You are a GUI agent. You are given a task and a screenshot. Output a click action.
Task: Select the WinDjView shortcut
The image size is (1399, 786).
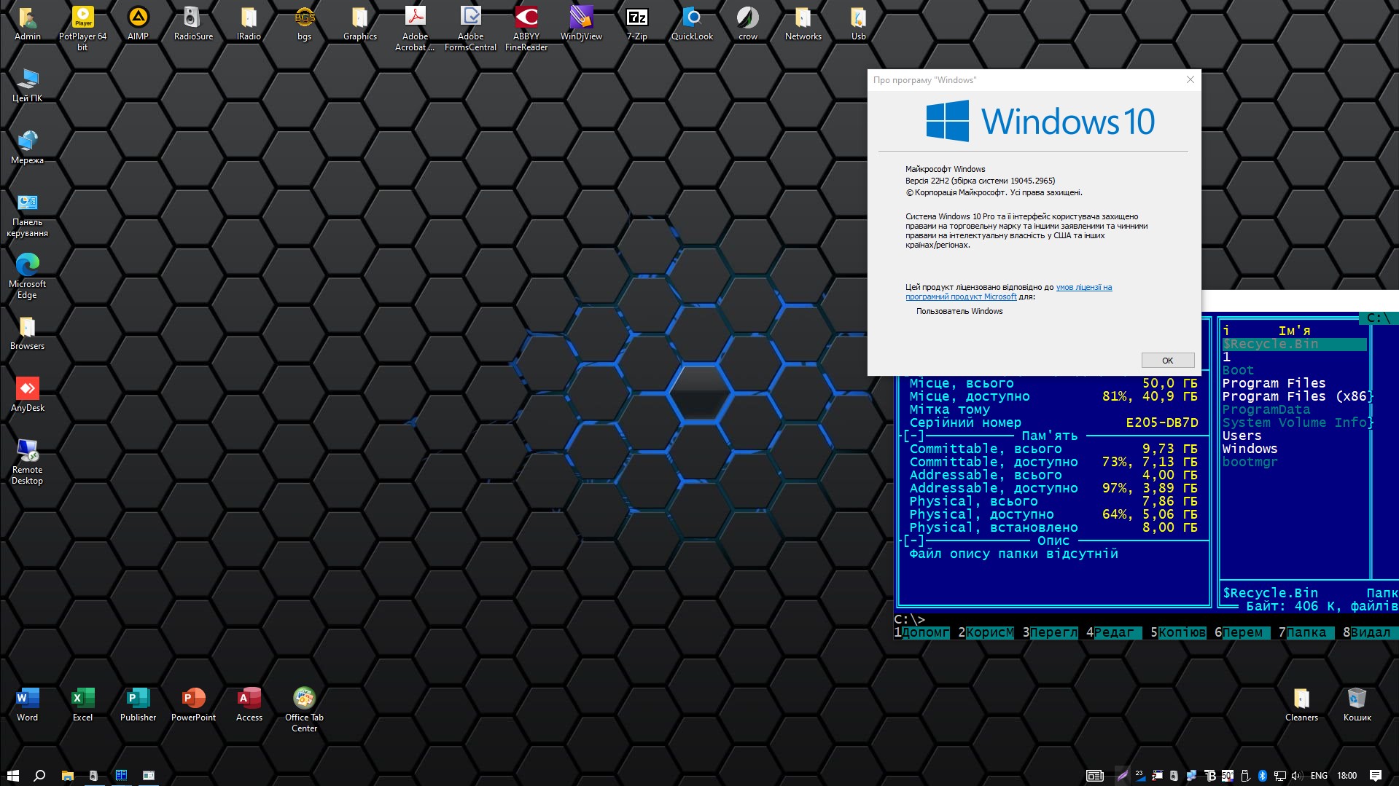pyautogui.click(x=581, y=18)
